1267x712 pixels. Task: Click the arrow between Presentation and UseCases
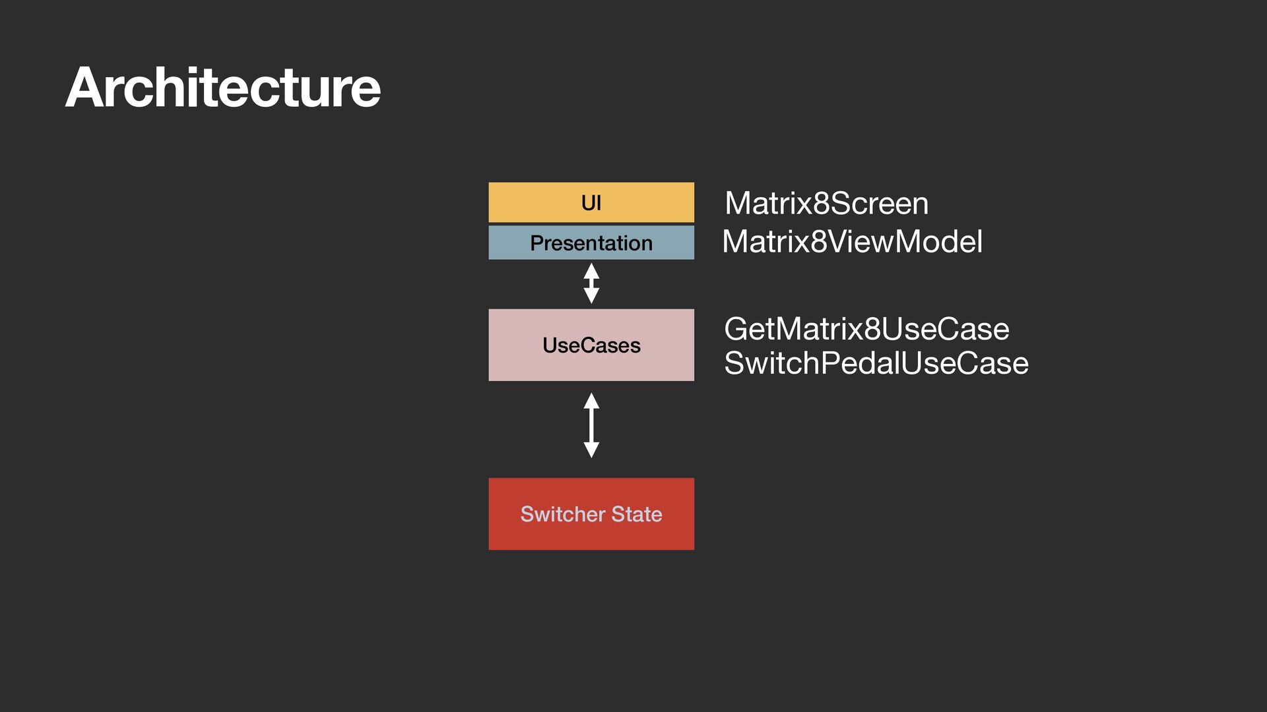(x=591, y=283)
